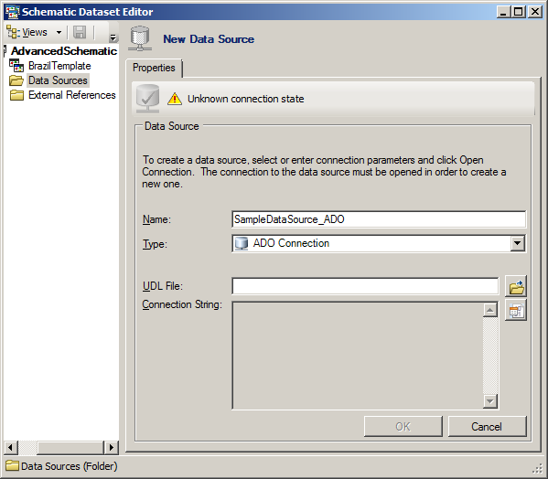Image resolution: width=548 pixels, height=479 pixels.
Task: Click the New Data Source header database icon
Action: [140, 38]
